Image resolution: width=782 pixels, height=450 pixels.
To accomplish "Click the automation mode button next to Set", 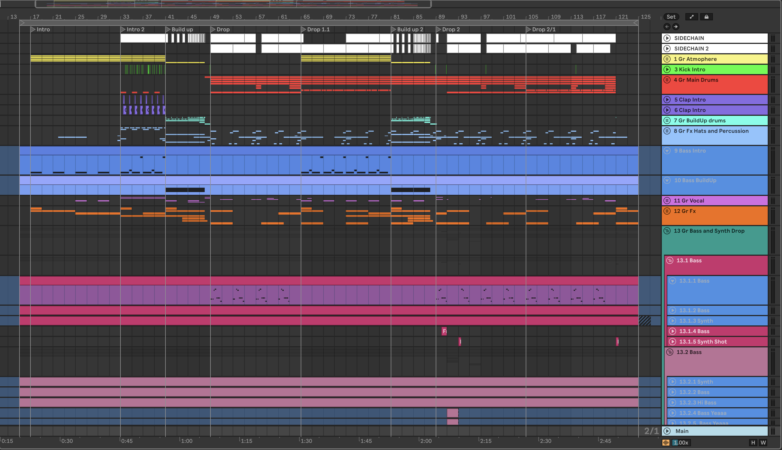I will [x=691, y=17].
